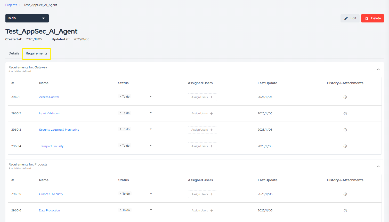Image resolution: width=389 pixels, height=222 pixels.
Task: Open history for Access Control row
Action: click(345, 97)
